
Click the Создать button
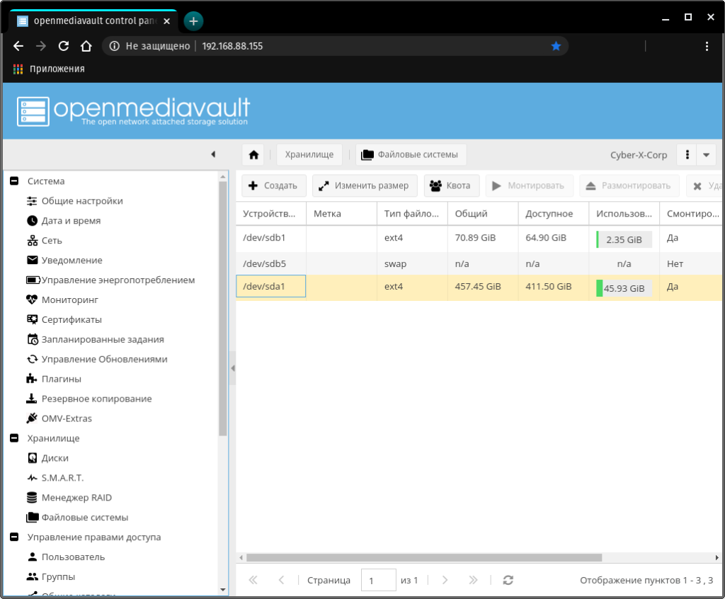(274, 186)
